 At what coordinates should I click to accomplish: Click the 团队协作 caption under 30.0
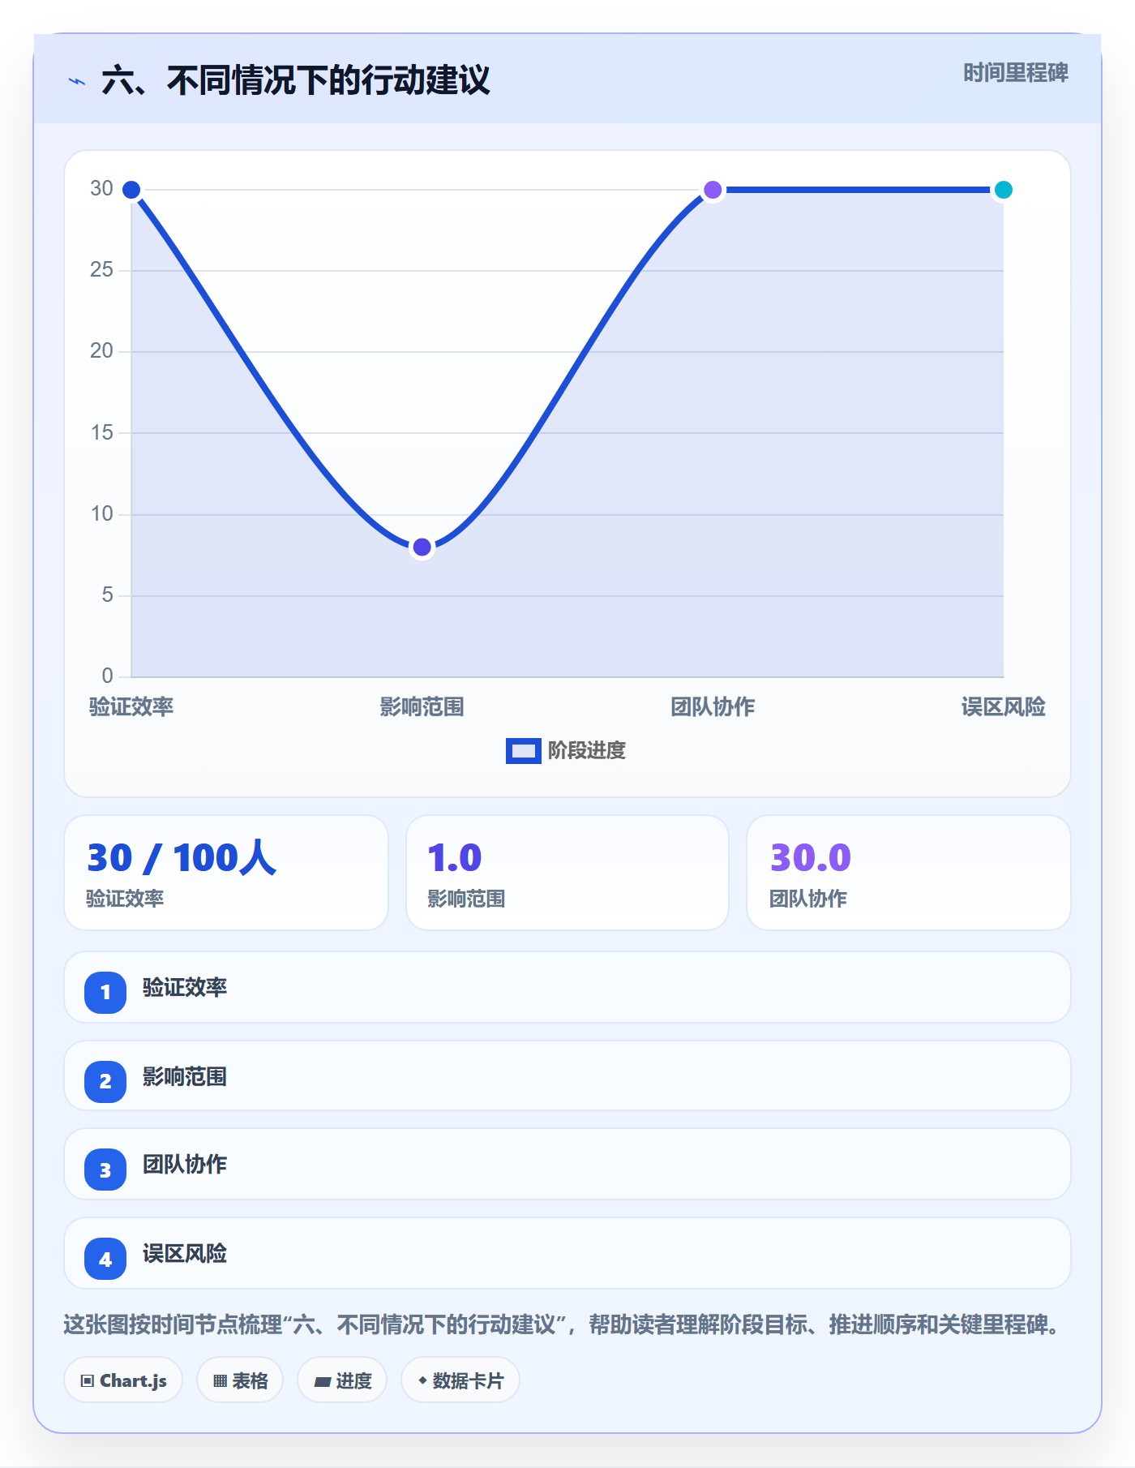(808, 899)
